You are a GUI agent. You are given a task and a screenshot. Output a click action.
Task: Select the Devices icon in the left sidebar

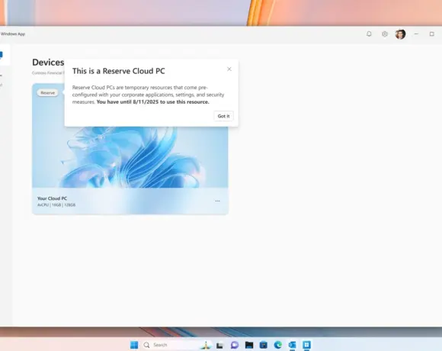click(2, 54)
